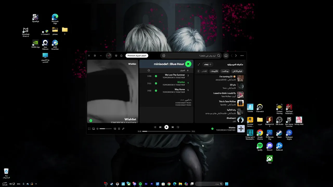Open the NVIDIA App desktop icon
333x187 pixels.
point(35,44)
